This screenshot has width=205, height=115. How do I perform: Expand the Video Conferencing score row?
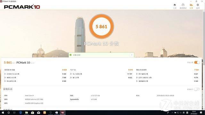coord(35,78)
